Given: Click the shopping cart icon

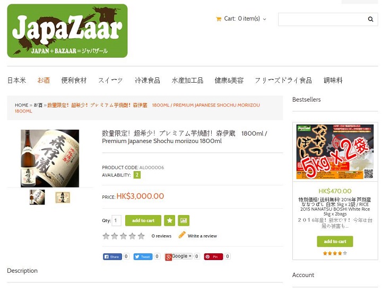Looking at the screenshot, I should click(x=219, y=19).
